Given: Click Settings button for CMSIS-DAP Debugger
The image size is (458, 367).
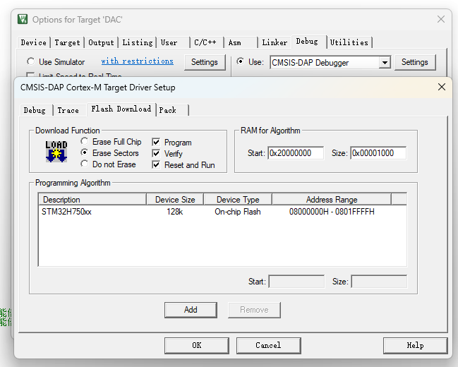Looking at the screenshot, I should (x=414, y=62).
